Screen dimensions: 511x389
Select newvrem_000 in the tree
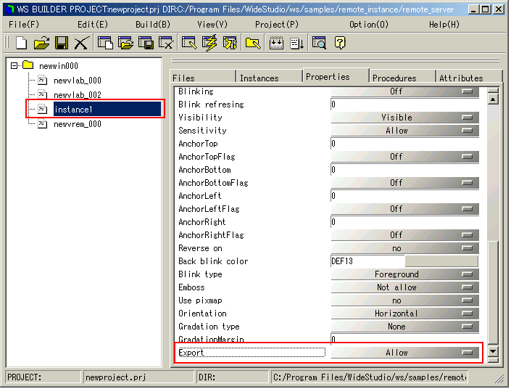point(78,124)
